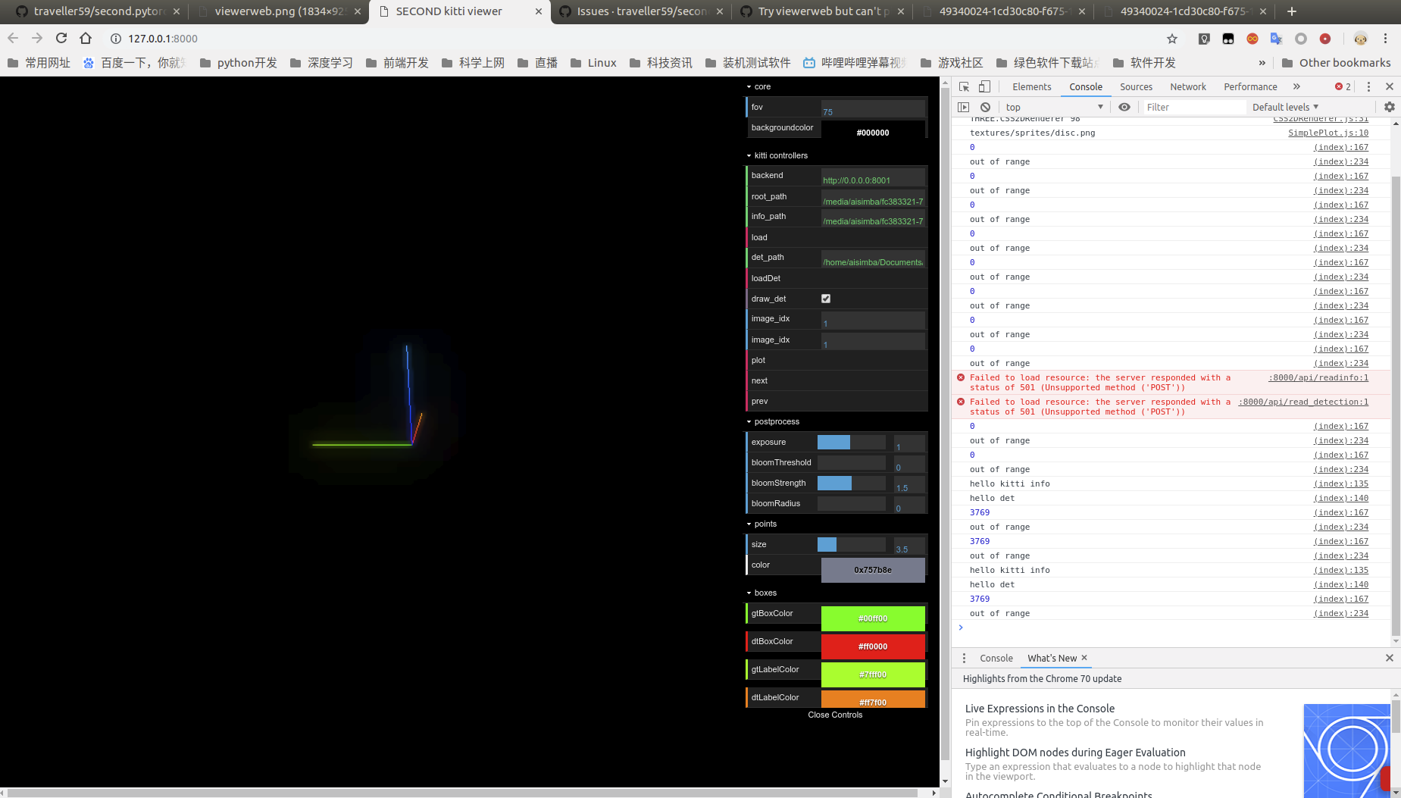The height and width of the screenshot is (798, 1401).
Task: Open the DevTools three-dot customize menu
Action: click(1368, 86)
